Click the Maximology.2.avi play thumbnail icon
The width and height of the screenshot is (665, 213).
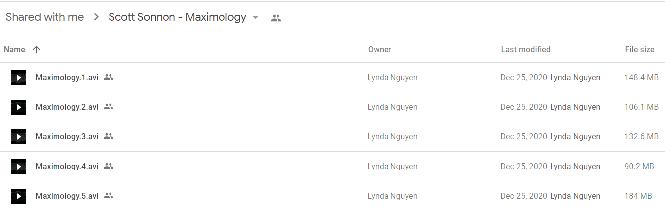tap(18, 107)
